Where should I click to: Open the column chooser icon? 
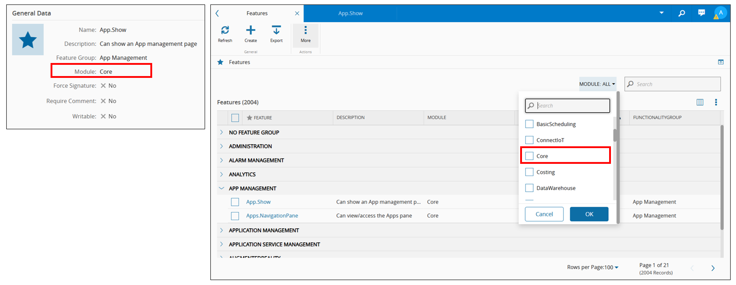pyautogui.click(x=700, y=102)
